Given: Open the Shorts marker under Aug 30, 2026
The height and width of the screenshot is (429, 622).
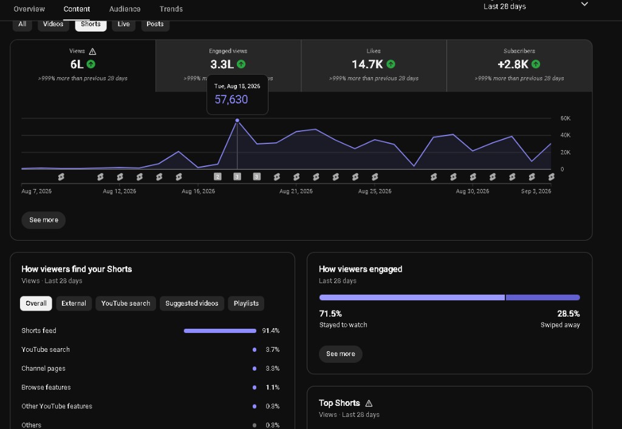Looking at the screenshot, I should pyautogui.click(x=473, y=177).
